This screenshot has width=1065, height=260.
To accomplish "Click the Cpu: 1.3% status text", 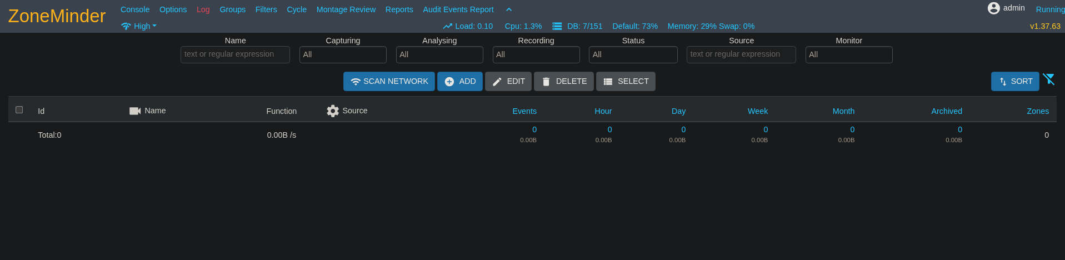I will pyautogui.click(x=523, y=26).
